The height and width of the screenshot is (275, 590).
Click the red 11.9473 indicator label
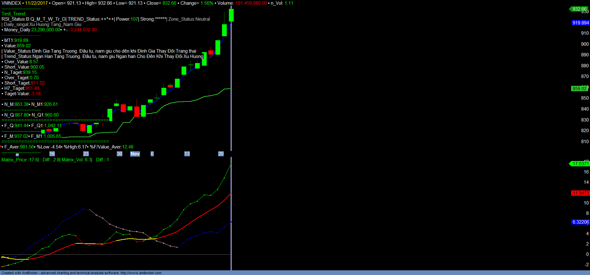580,193
